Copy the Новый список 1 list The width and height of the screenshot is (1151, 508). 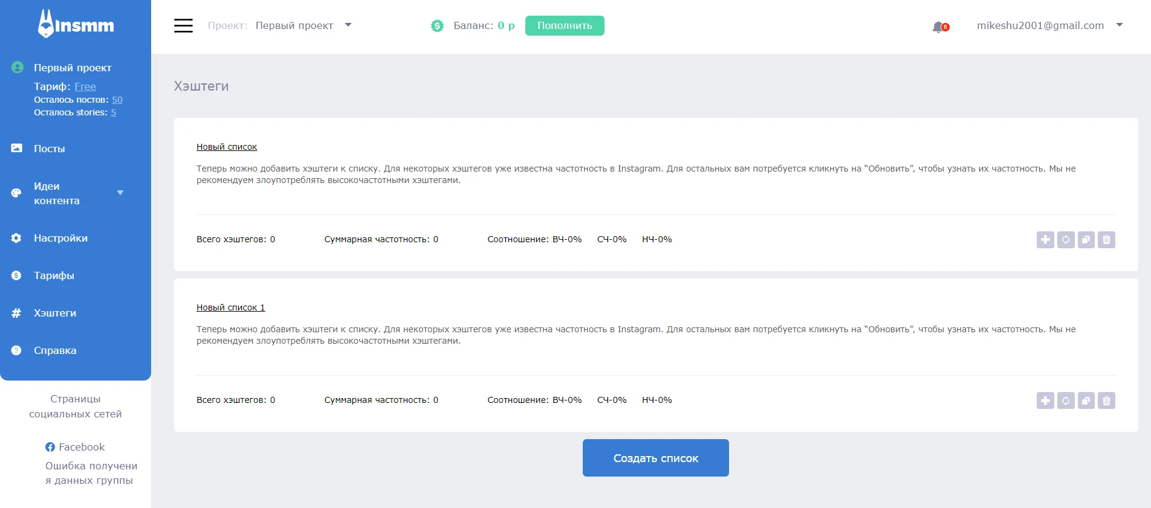pos(1086,400)
